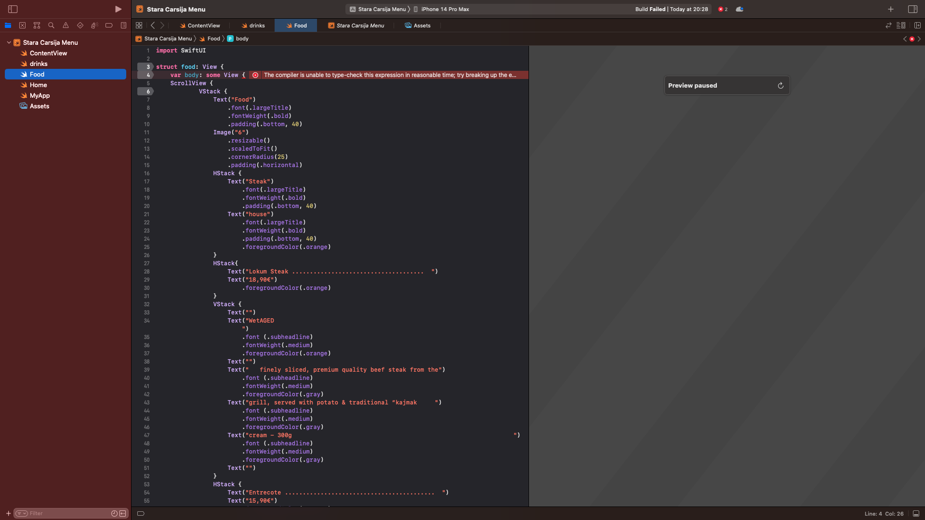Select Home file in project navigator

pos(38,85)
